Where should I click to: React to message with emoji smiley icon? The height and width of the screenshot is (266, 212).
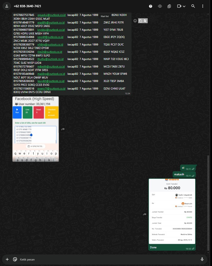135,21
